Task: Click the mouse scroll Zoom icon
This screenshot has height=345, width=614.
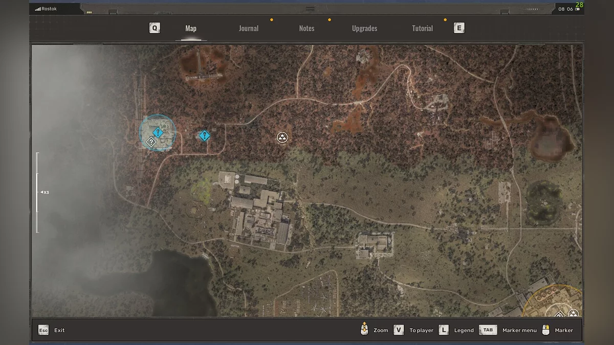Action: click(x=364, y=330)
